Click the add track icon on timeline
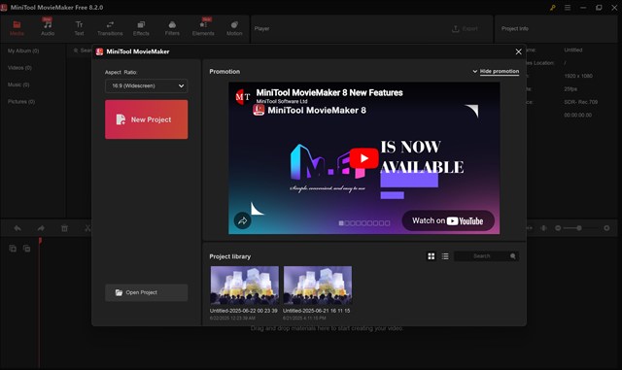Viewport: 622px width, 370px height. tap(13, 249)
